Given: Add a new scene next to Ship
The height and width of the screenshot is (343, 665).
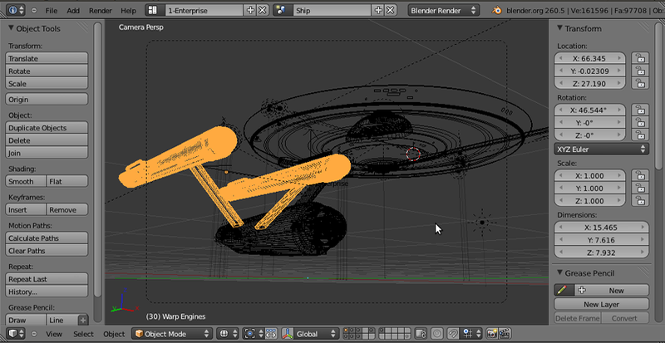Looking at the screenshot, I should (379, 10).
